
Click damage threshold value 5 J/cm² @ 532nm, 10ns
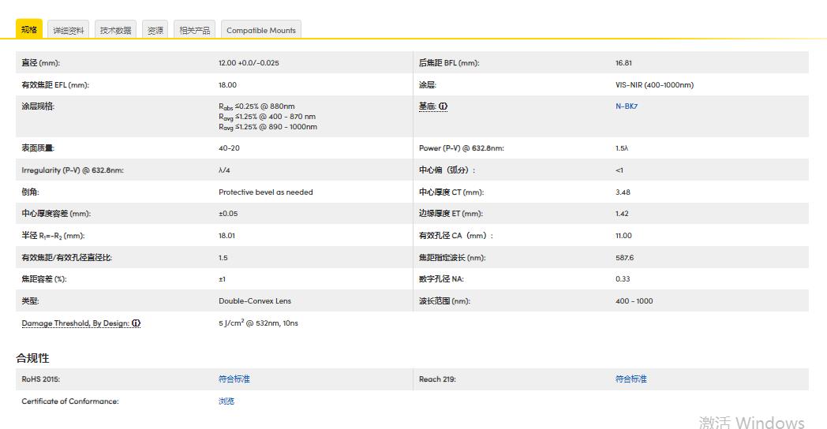(x=259, y=323)
